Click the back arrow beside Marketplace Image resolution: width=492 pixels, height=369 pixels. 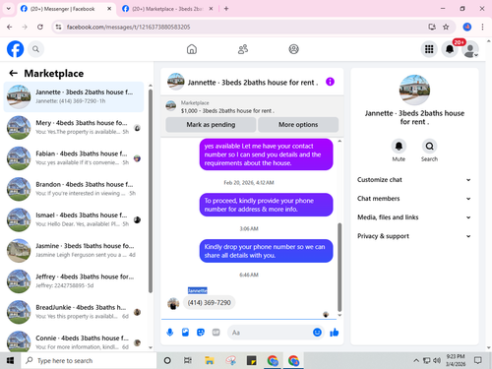tap(13, 73)
